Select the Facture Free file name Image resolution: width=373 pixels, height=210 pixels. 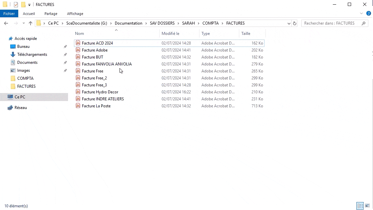93,71
